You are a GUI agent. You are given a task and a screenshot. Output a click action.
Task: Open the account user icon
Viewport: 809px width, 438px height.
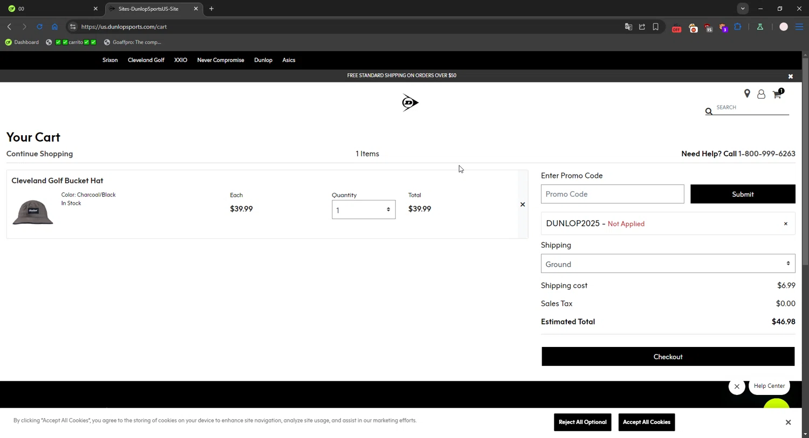coord(761,94)
